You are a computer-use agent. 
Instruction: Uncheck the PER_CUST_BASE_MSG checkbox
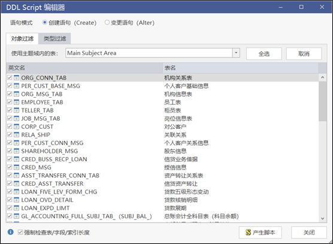coord(10,86)
